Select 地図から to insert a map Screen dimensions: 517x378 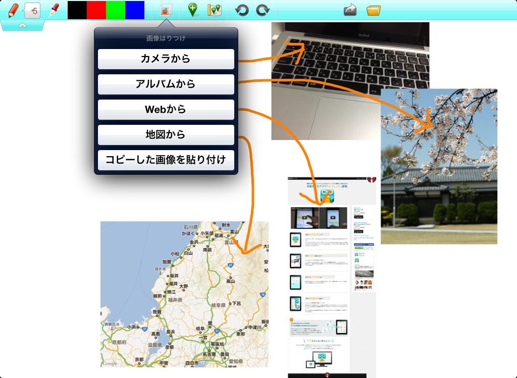[166, 134]
